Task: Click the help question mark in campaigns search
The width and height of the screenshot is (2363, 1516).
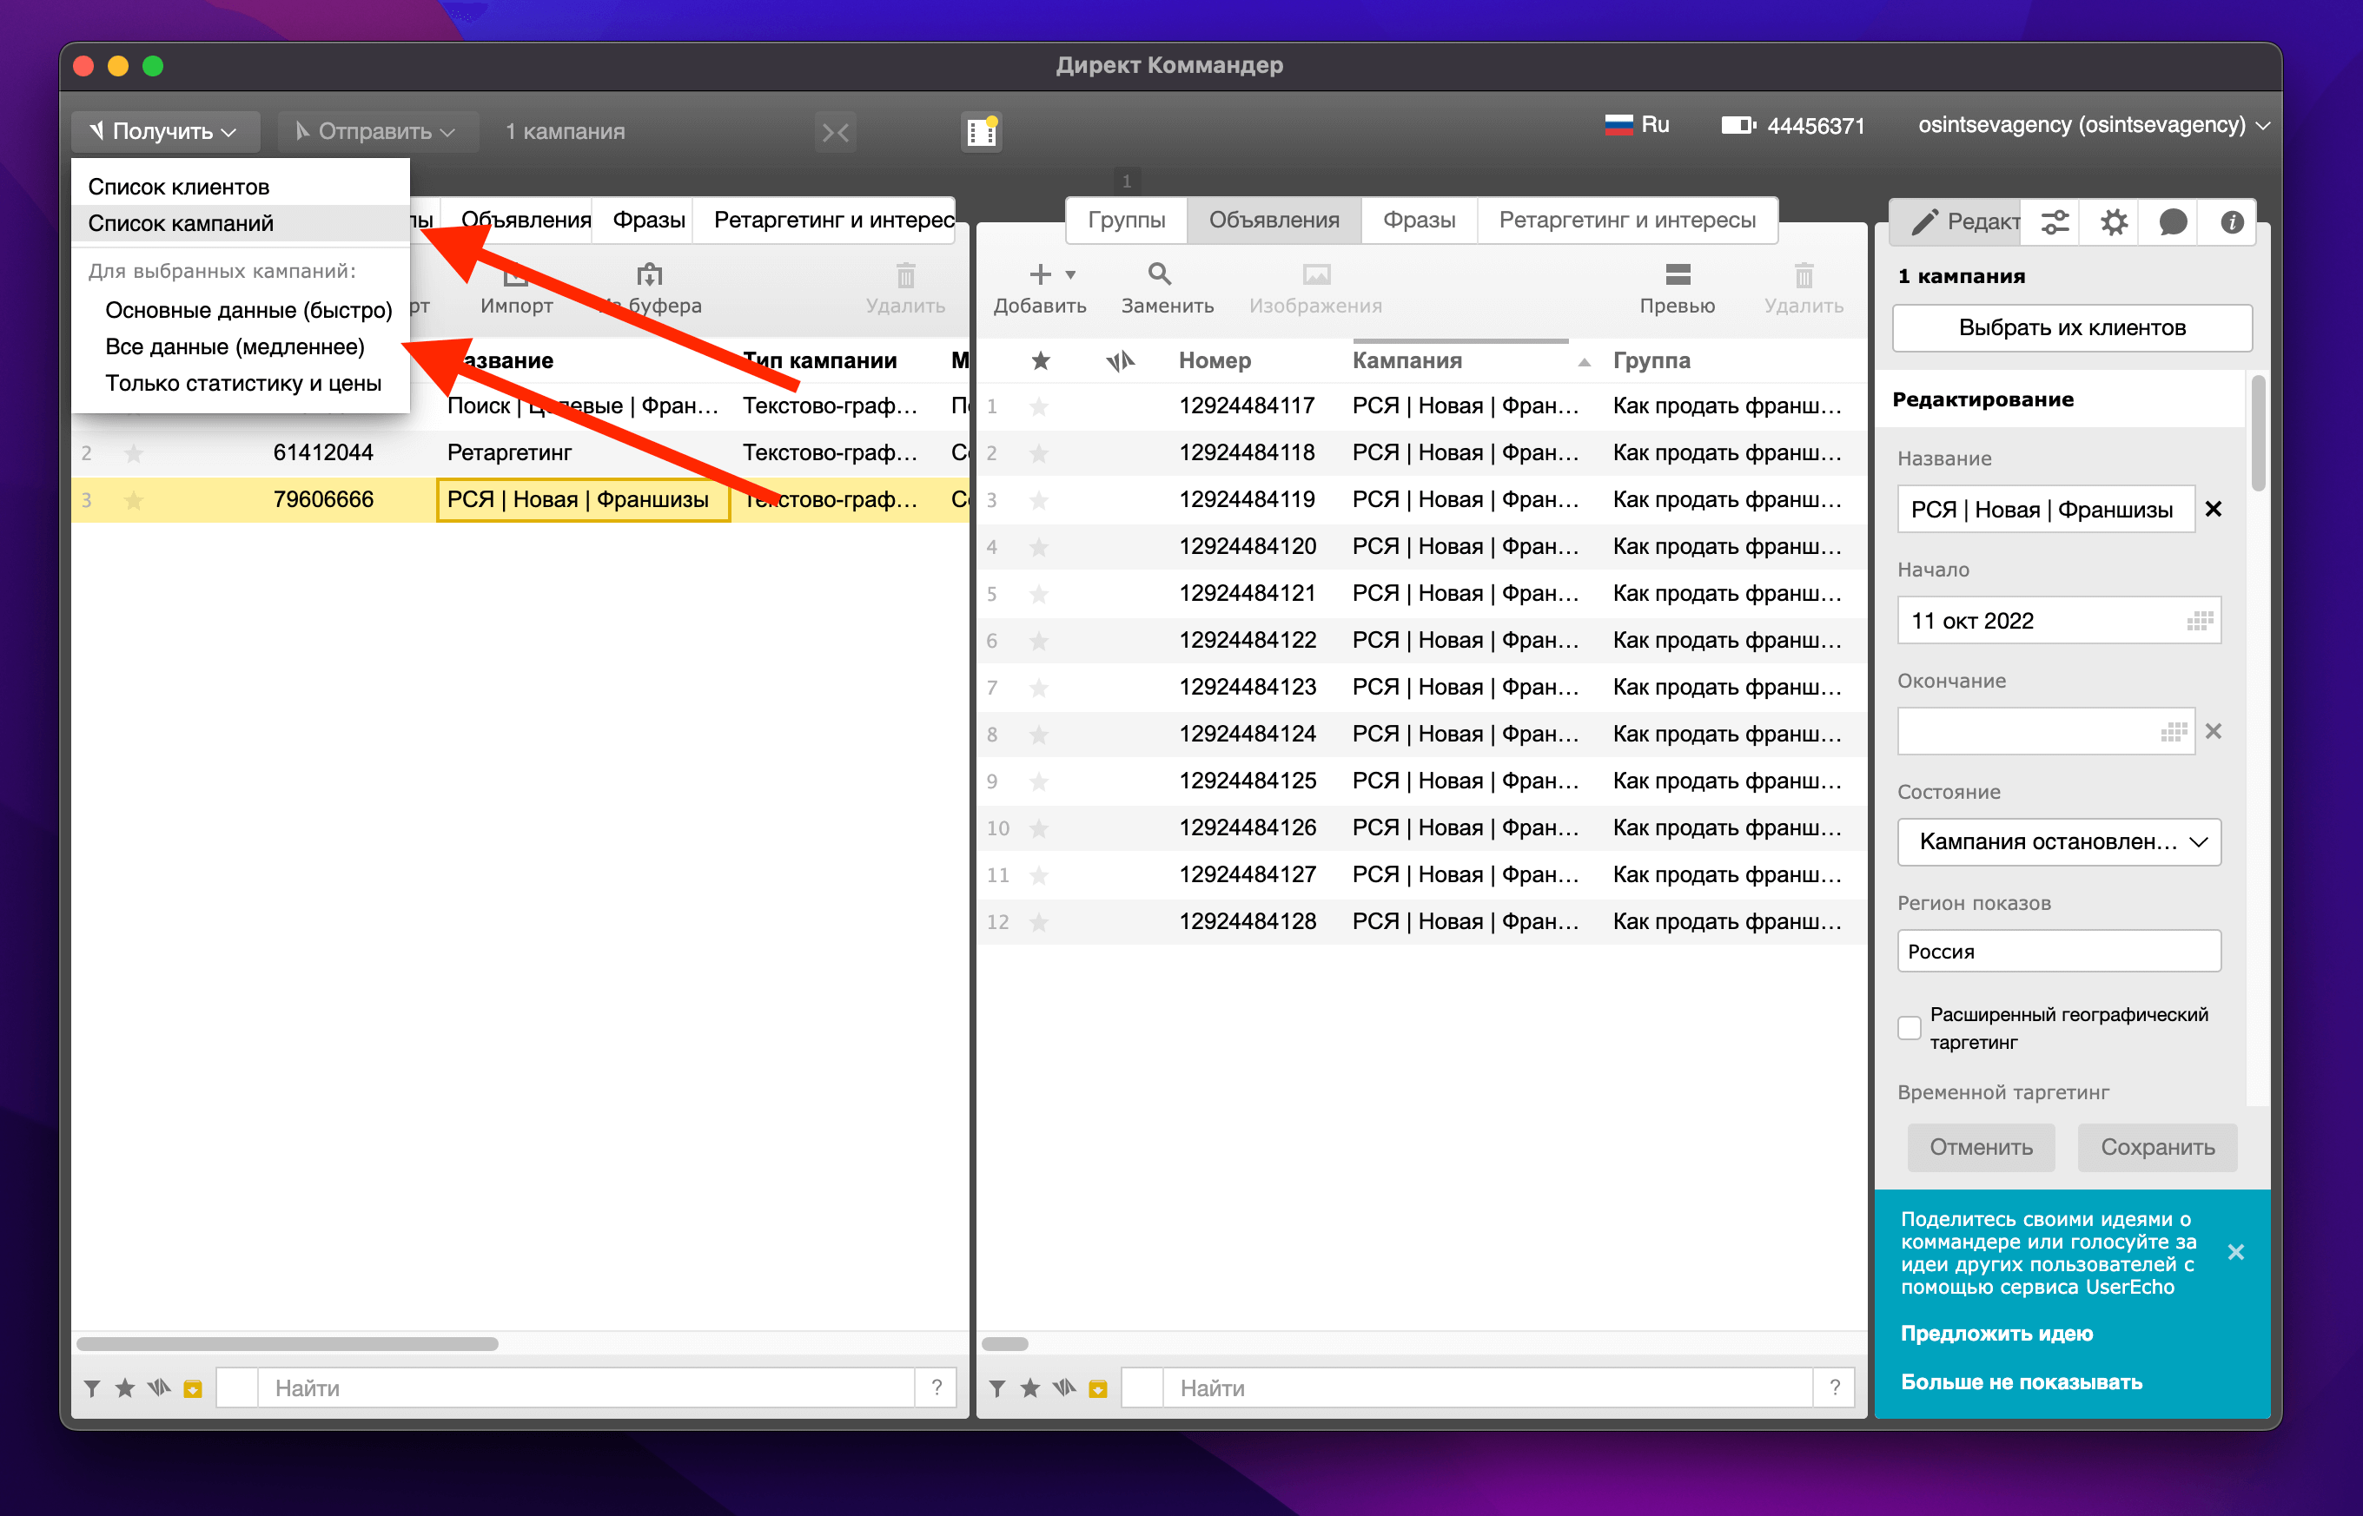Action: (936, 1388)
